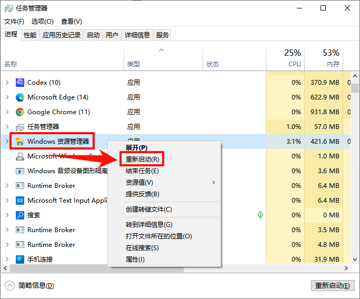Screen dimensions: 360x299
Task: Open the 查看(V) menu
Action: tap(72, 22)
